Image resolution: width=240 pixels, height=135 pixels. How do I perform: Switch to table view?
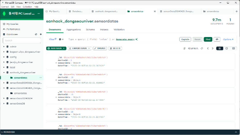coord(234,48)
